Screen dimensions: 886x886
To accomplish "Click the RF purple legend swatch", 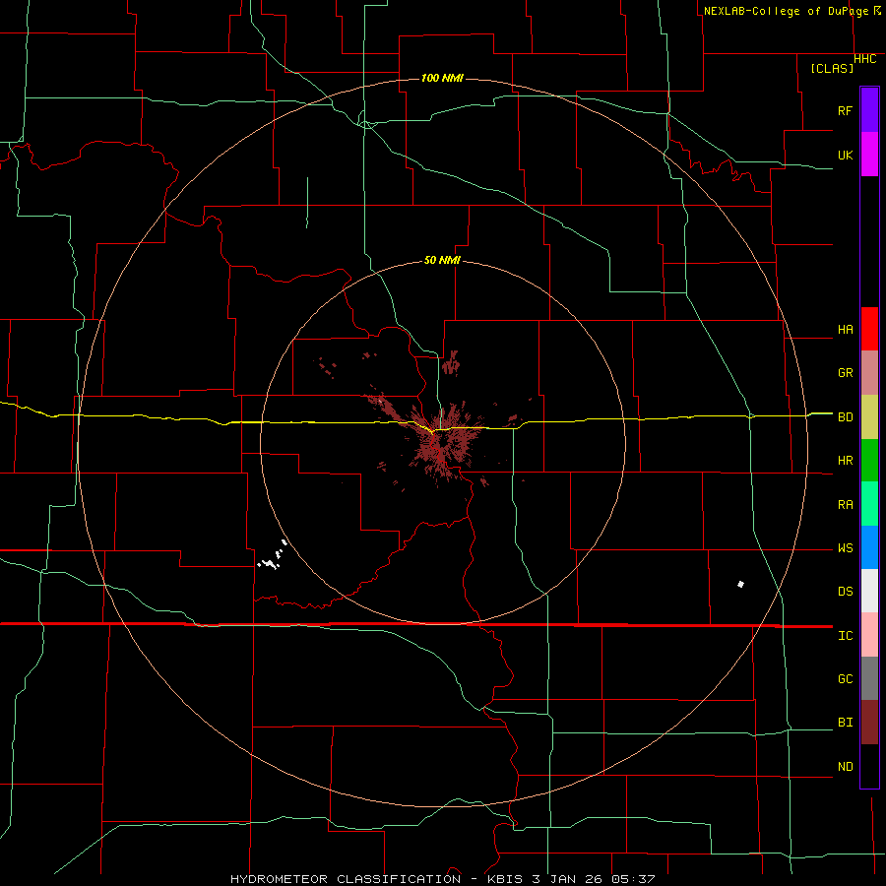I will [x=869, y=110].
